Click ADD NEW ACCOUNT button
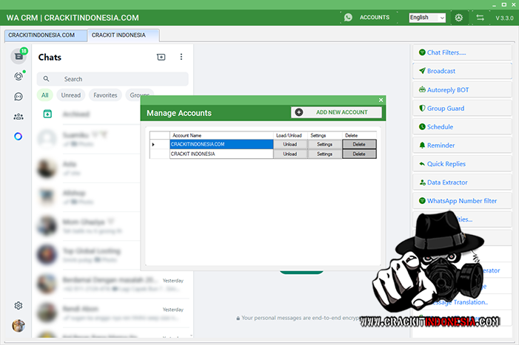The width and height of the screenshot is (519, 345). (337, 112)
